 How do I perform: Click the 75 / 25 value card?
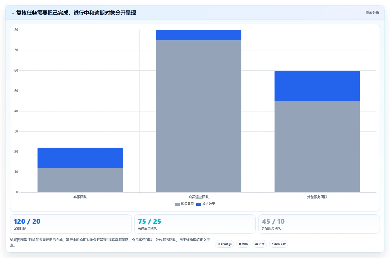[x=195, y=224]
